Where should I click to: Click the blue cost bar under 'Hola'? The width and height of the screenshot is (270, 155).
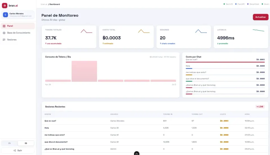pyautogui.click(x=189, y=69)
